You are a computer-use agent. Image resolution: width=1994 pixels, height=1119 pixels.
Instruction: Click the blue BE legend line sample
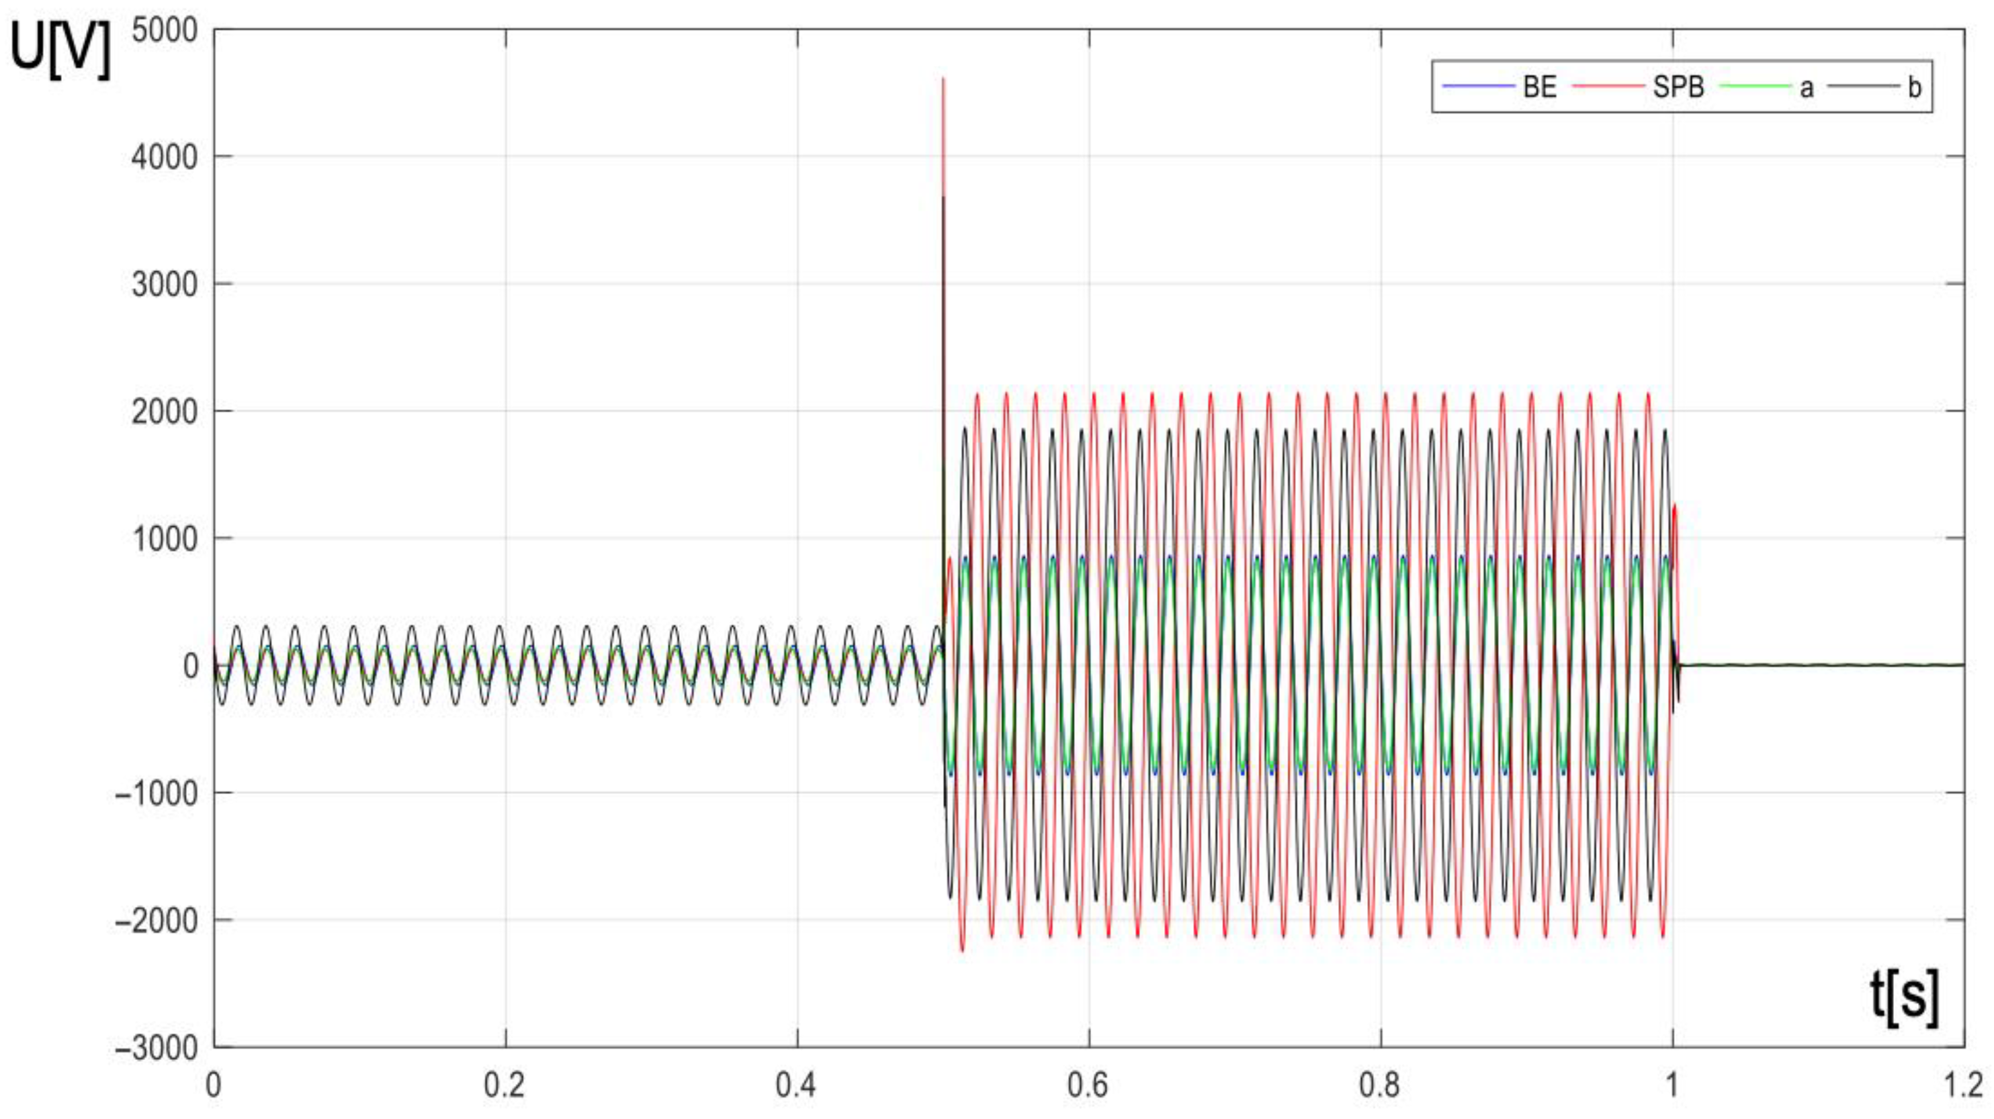[1479, 86]
